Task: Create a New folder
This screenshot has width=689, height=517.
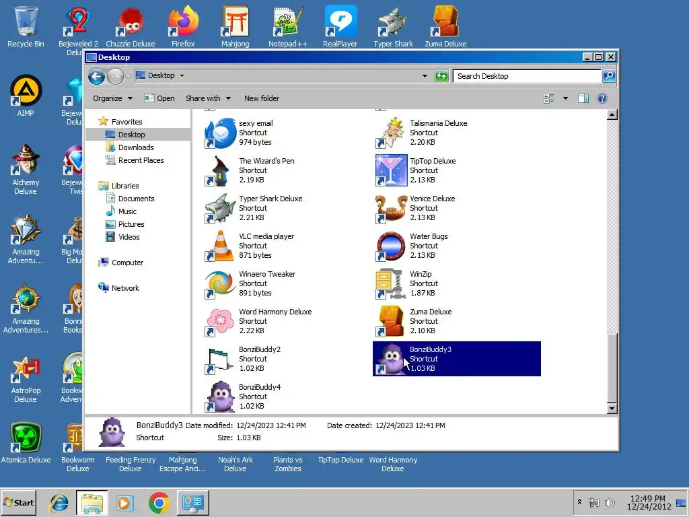Action: pyautogui.click(x=262, y=98)
